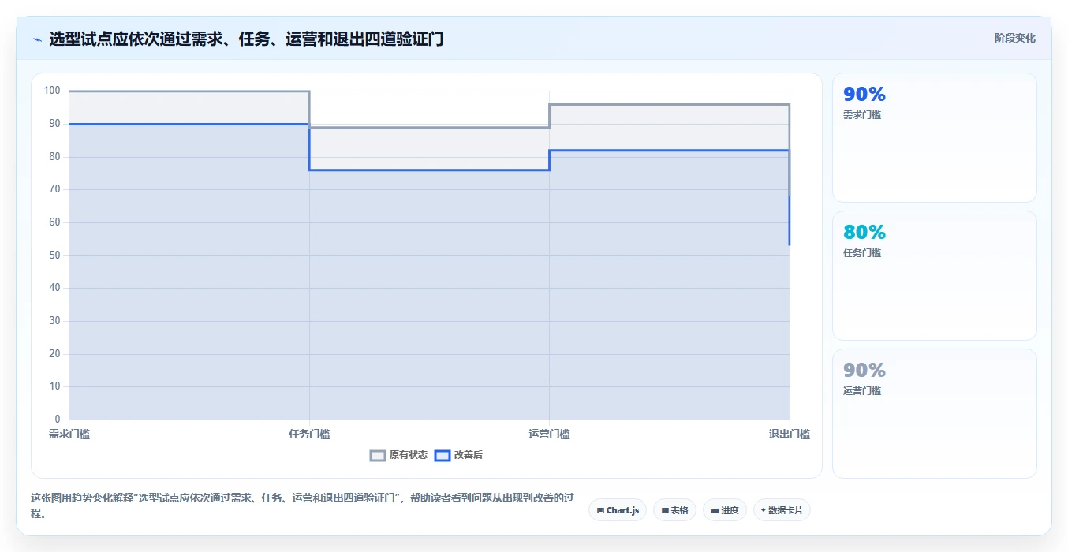Click the 需求门槛 x-axis label
The image size is (1068, 552).
click(69, 434)
